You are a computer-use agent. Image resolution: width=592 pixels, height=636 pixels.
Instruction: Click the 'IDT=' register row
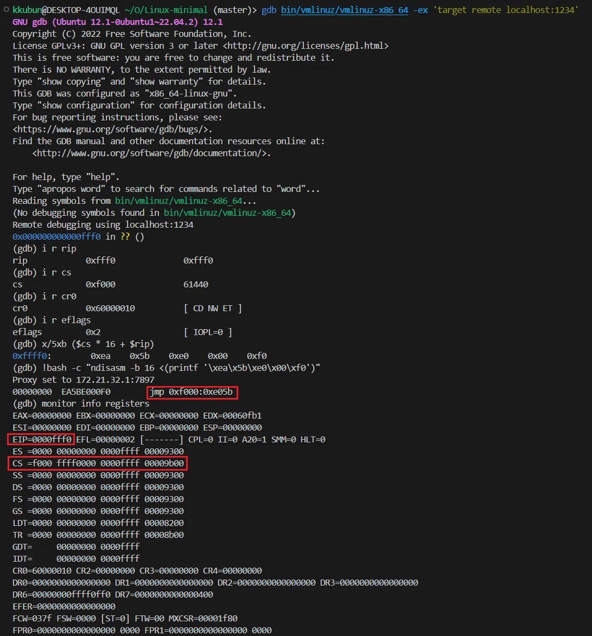pyautogui.click(x=76, y=559)
